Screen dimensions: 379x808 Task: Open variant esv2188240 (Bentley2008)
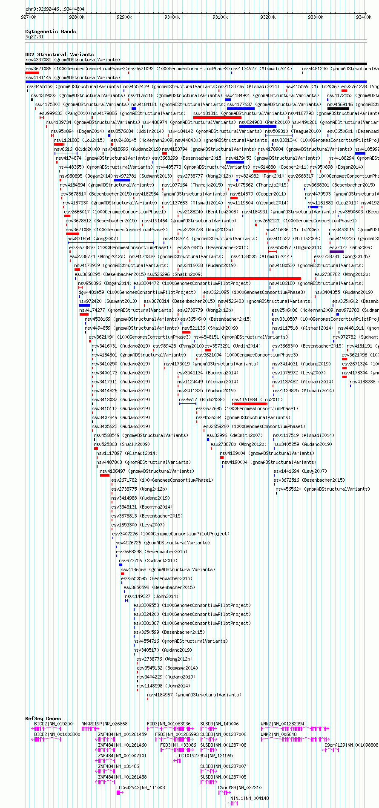click(208, 212)
